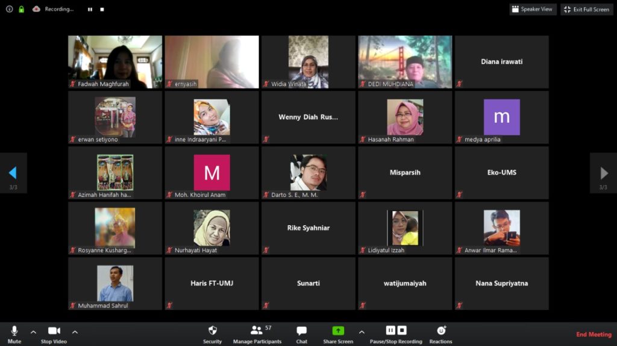Click the muted mic icon on Sunarti's tile
This screenshot has height=346, width=617.
click(266, 306)
